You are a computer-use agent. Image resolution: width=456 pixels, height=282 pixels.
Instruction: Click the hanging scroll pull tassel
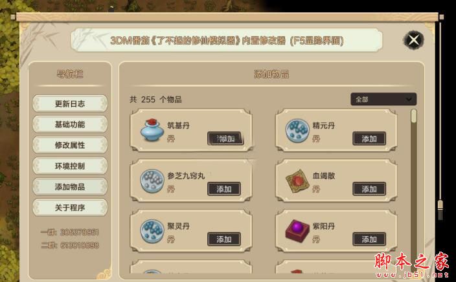[440, 210]
